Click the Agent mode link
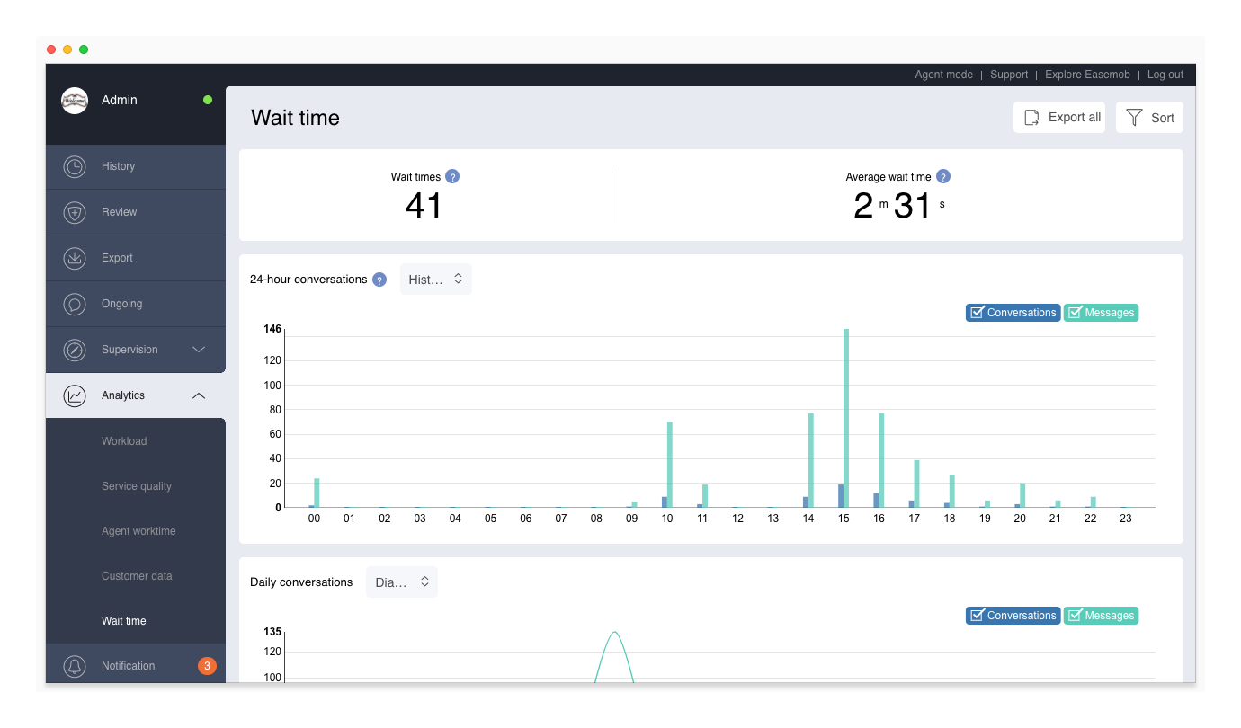The height and width of the screenshot is (728, 1241). click(x=943, y=75)
